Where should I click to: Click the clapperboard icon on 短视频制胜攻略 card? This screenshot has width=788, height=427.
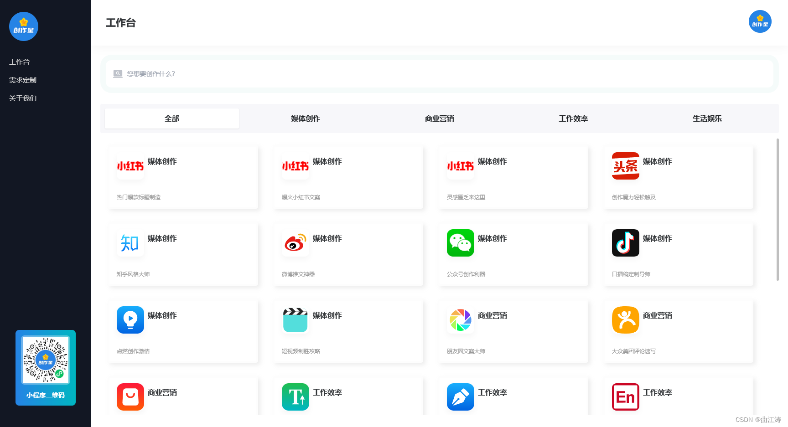(295, 320)
